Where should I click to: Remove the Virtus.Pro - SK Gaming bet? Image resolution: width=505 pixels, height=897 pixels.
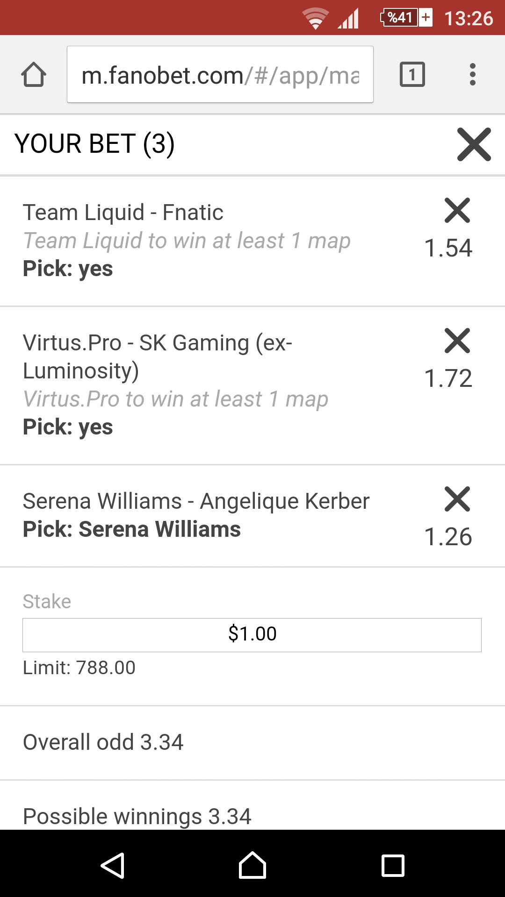(x=457, y=341)
